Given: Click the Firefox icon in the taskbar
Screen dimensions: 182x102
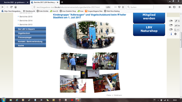Looking at the screenshot, I should (x=78, y=100).
